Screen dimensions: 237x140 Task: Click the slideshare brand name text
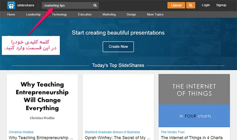point(26,5)
